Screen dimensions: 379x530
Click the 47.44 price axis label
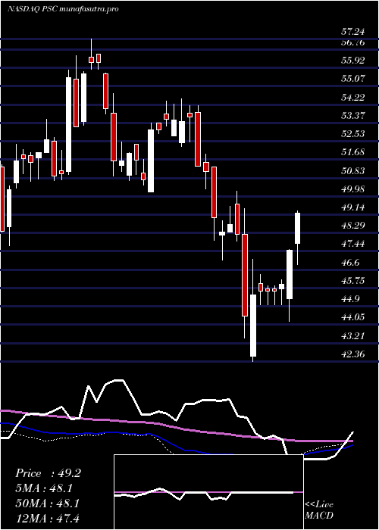[x=352, y=243]
